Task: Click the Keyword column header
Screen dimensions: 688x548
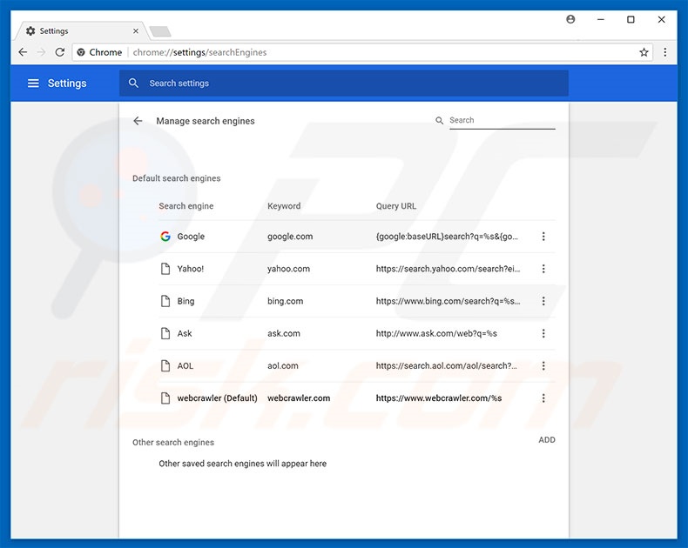Action: [x=284, y=206]
